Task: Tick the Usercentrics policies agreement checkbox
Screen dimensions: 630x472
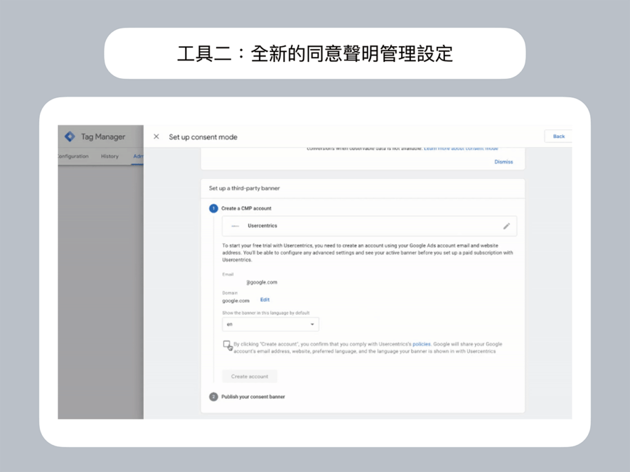Action: 226,344
